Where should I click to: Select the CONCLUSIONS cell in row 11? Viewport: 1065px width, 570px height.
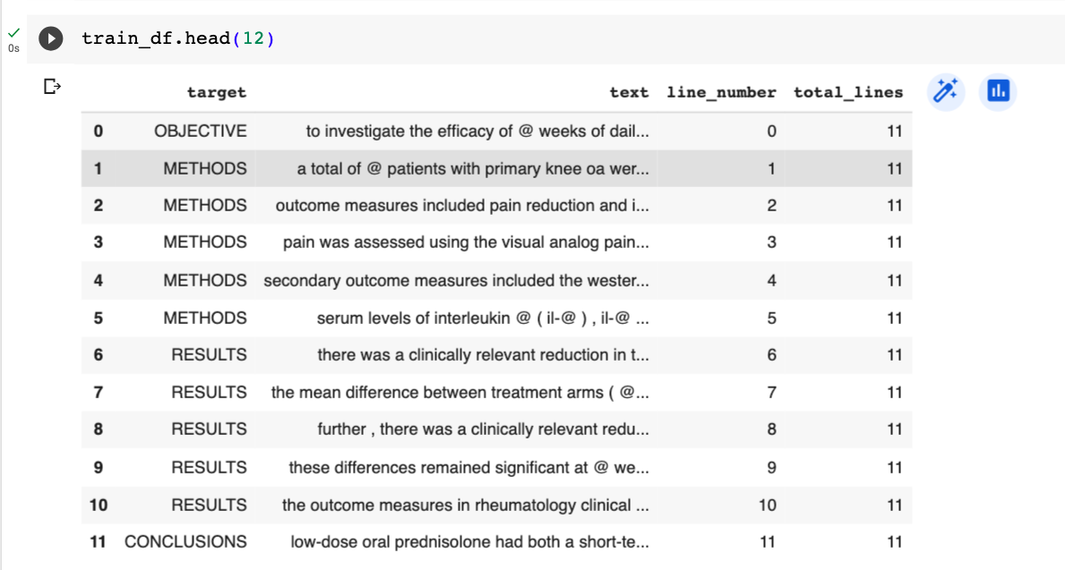tap(186, 541)
